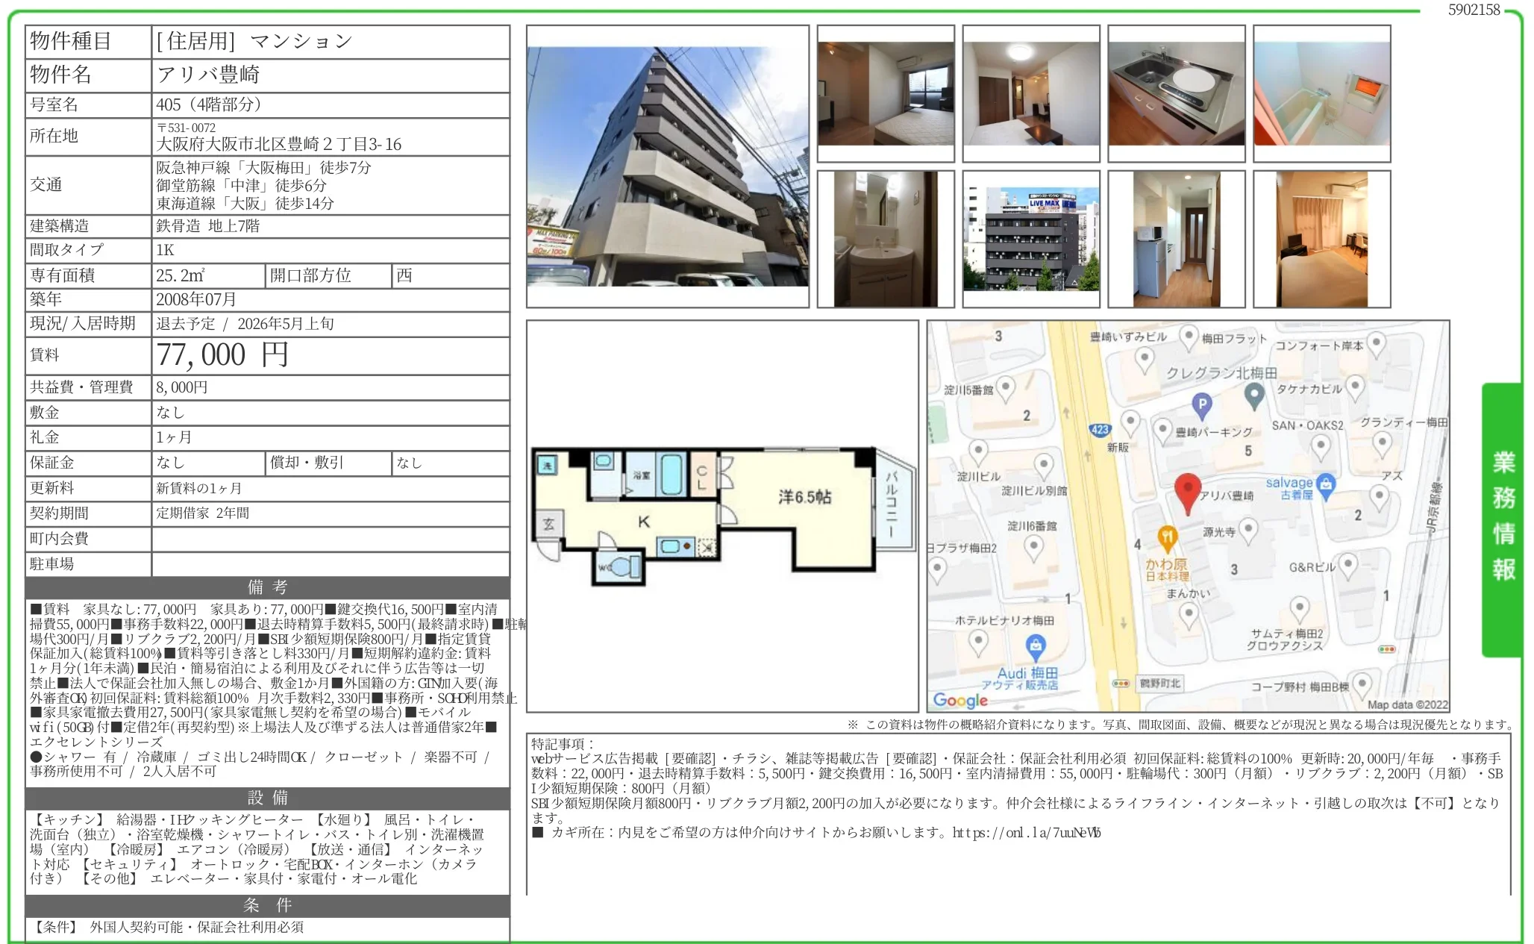Viewport: 1534px width, 944px height.
Task: Click the 77,000円 rent amount
Action: 222,355
